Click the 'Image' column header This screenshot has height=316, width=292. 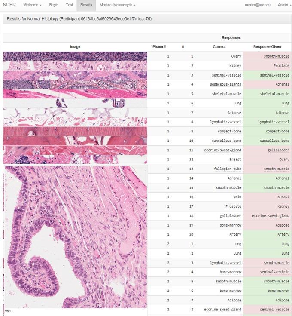tap(75, 46)
